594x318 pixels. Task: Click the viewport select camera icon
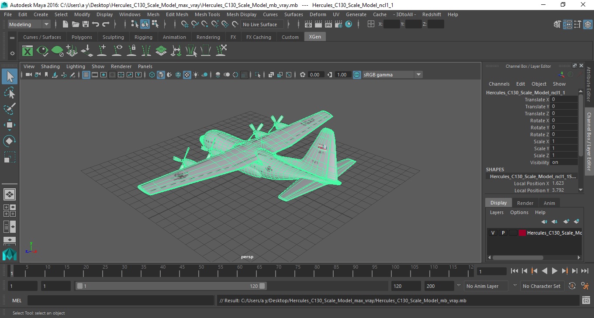click(x=28, y=75)
